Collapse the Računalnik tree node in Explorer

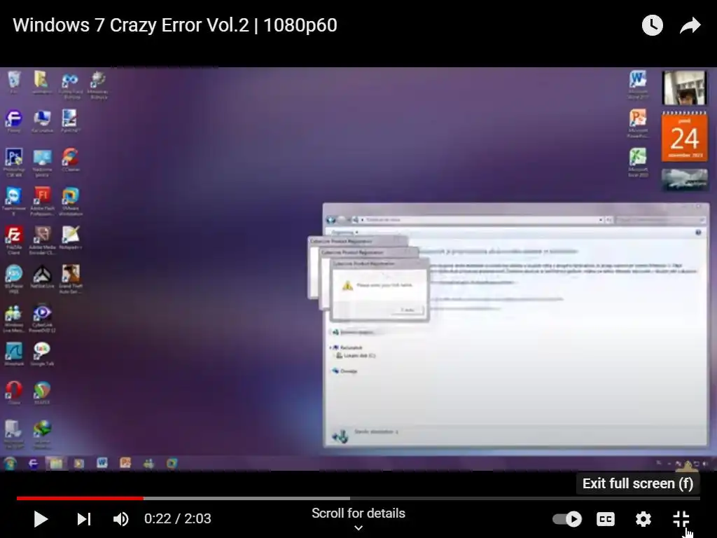point(330,347)
